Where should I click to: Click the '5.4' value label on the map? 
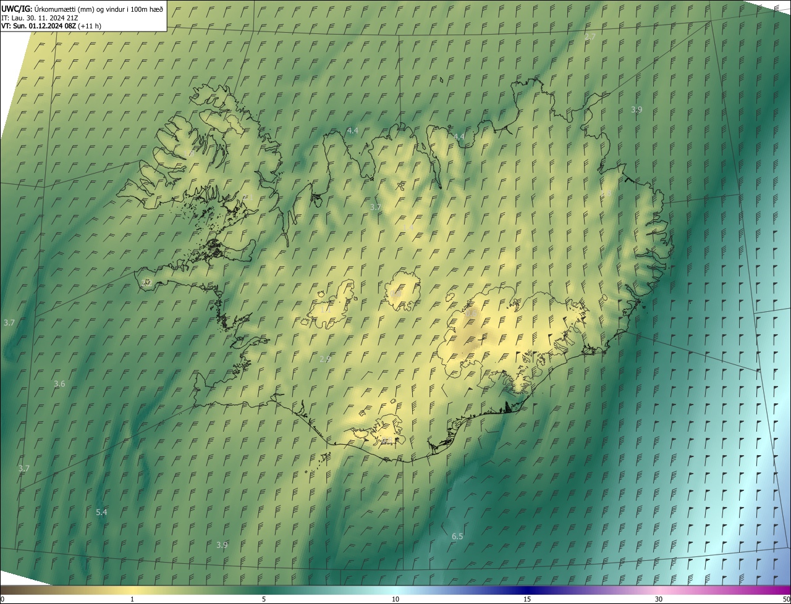tap(102, 512)
